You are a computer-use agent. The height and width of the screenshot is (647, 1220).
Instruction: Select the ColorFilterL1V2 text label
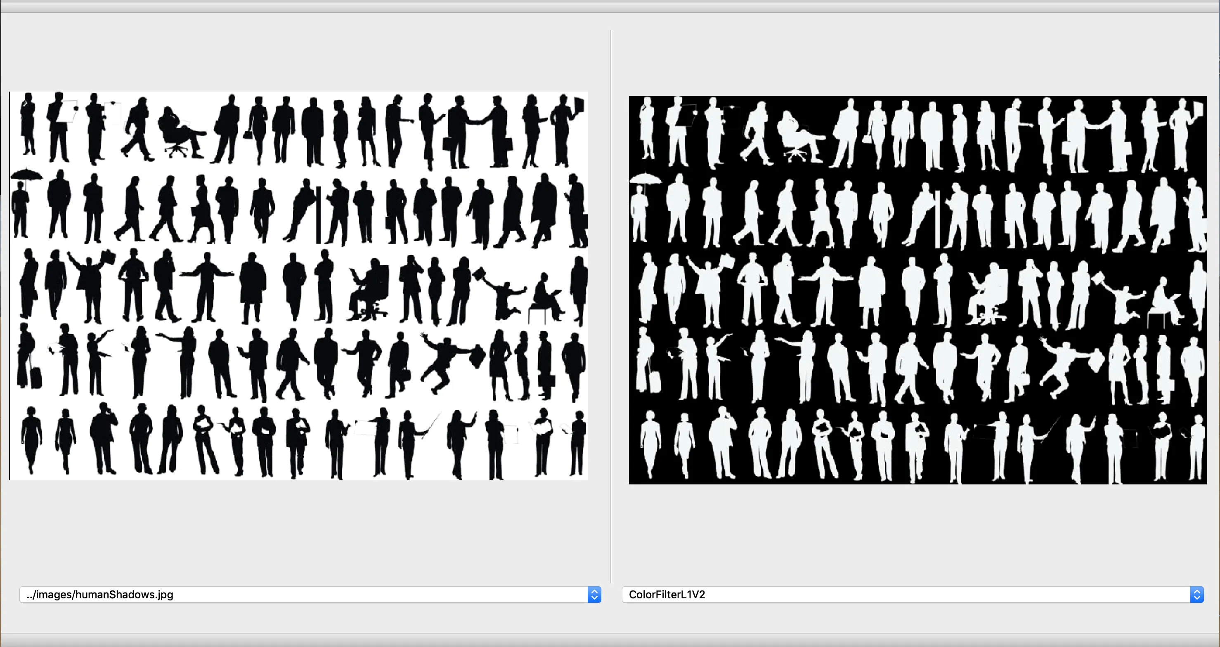(667, 595)
